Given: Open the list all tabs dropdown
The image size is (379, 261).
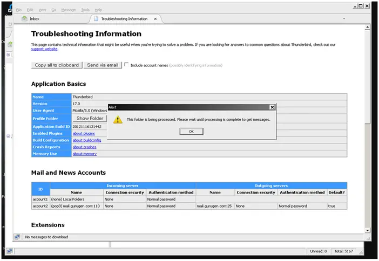Looking at the screenshot, I should point(344,18).
